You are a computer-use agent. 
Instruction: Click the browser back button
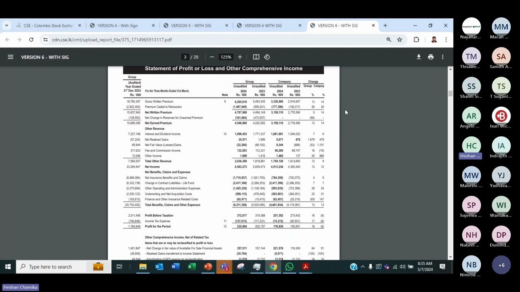pyautogui.click(x=7, y=39)
